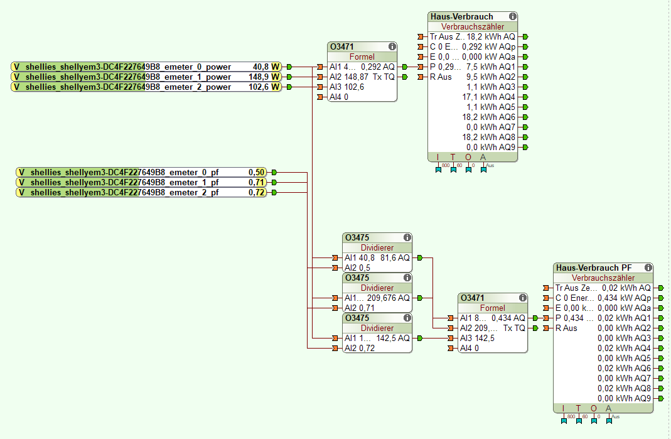Select the I parameter pin of Haus-Verbrauch PF
The width and height of the screenshot is (671, 439).
point(564,421)
